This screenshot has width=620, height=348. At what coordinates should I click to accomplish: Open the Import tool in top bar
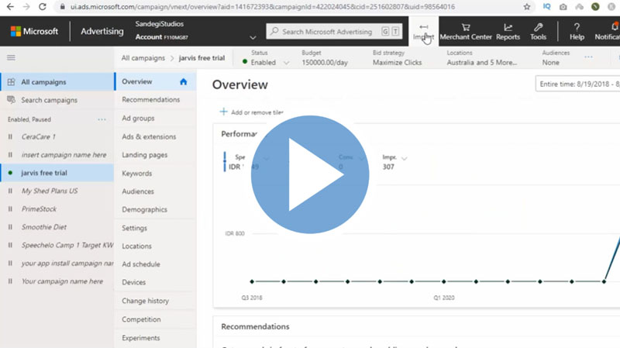(x=423, y=31)
